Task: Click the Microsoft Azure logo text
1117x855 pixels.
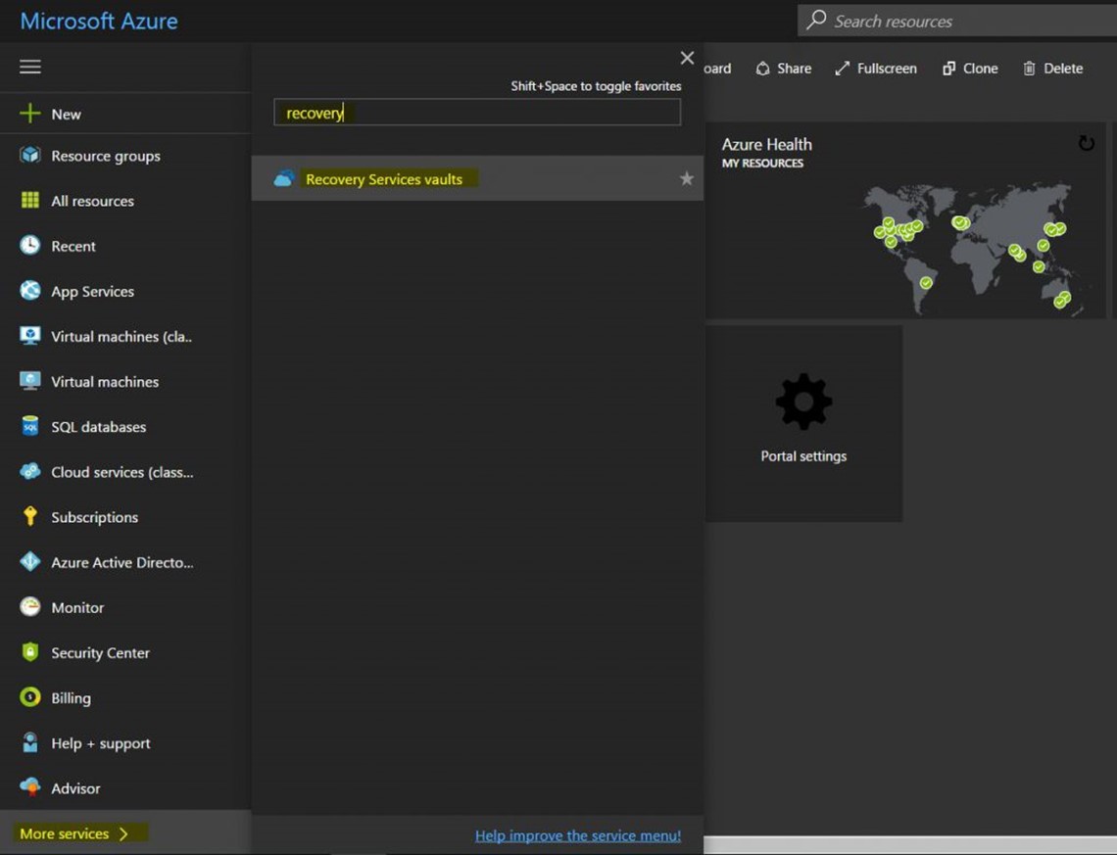Action: (99, 21)
